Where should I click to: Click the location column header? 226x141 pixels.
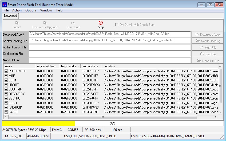coord(160,66)
